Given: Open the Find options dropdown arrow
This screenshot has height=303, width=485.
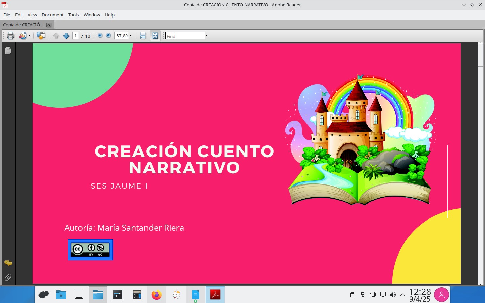Looking at the screenshot, I should [x=207, y=36].
